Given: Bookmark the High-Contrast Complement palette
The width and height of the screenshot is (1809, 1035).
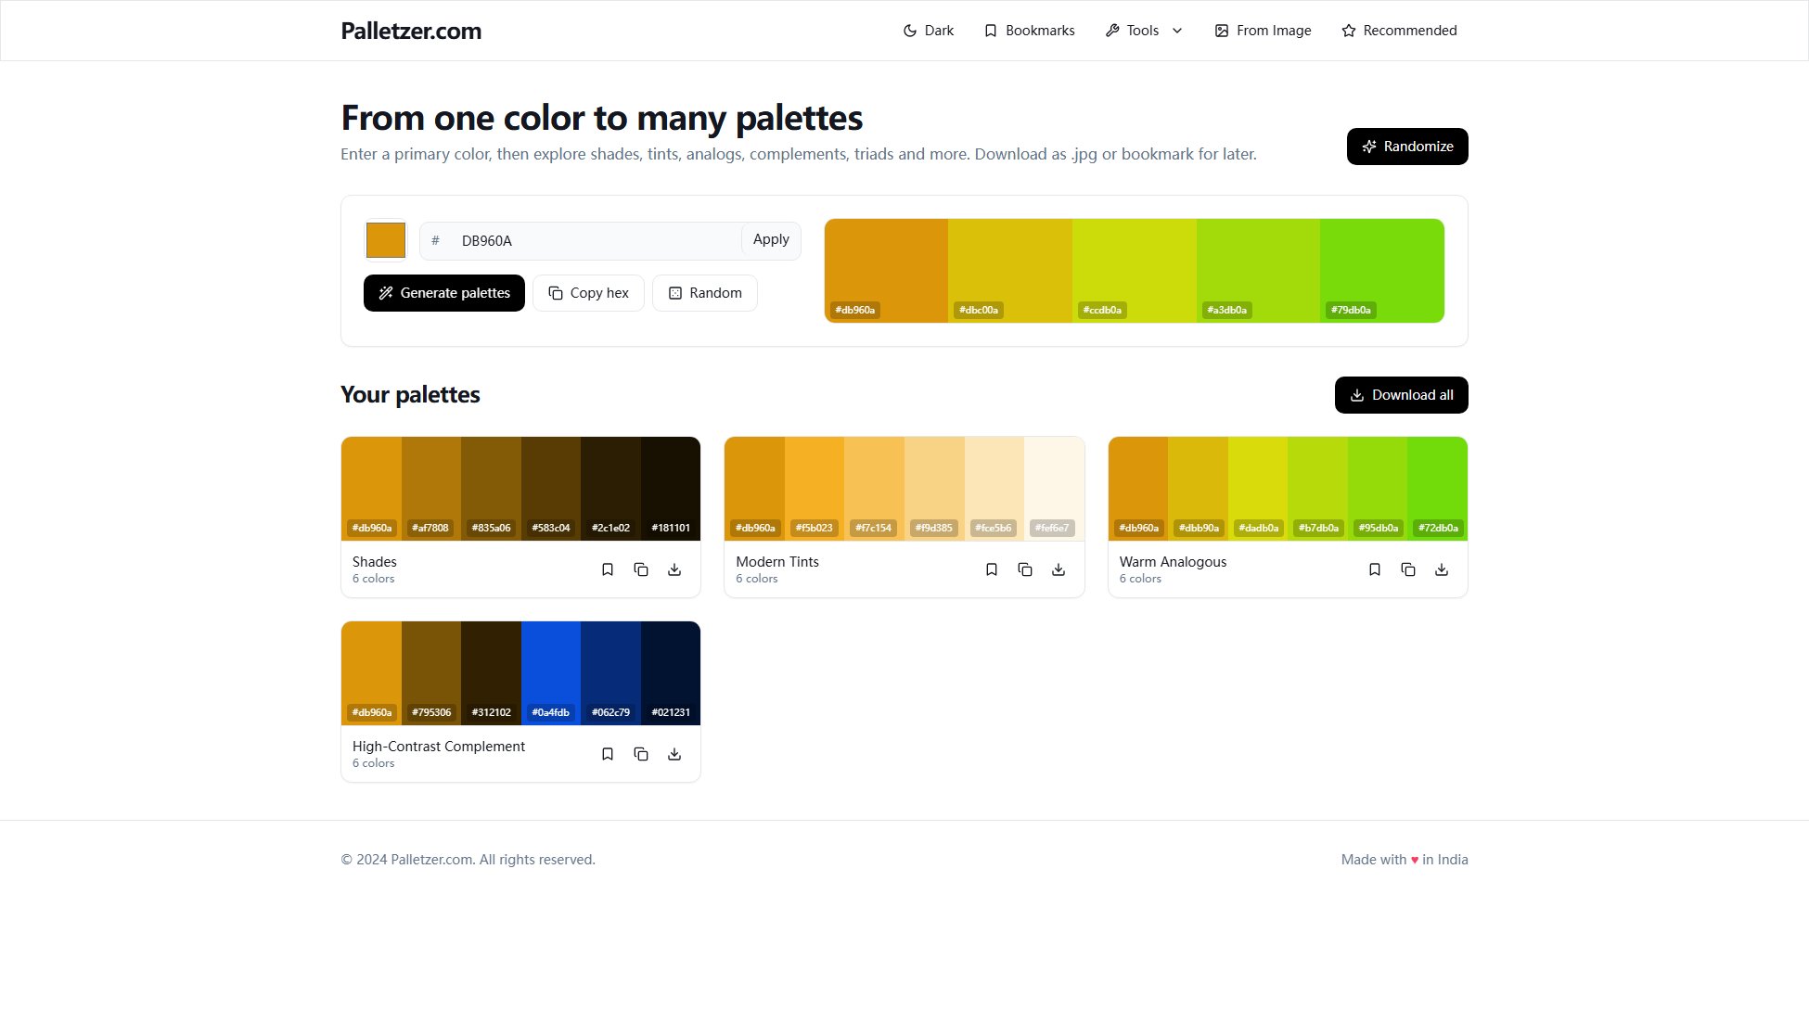Looking at the screenshot, I should click(608, 754).
